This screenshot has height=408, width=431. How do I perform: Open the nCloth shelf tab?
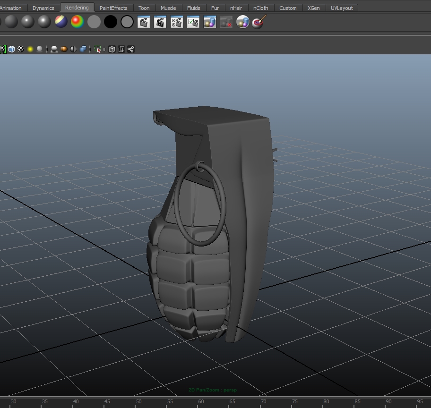coord(260,8)
